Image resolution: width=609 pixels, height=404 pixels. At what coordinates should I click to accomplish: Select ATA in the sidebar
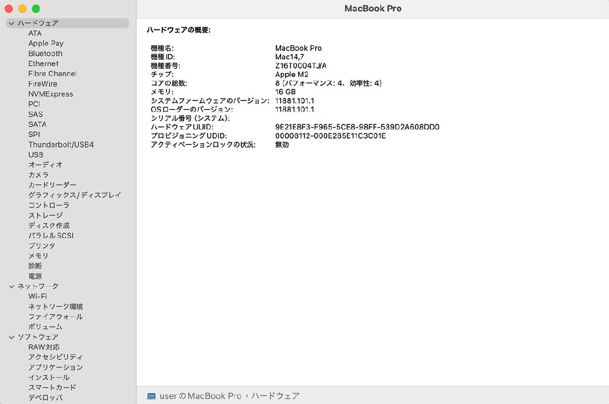pyautogui.click(x=35, y=33)
